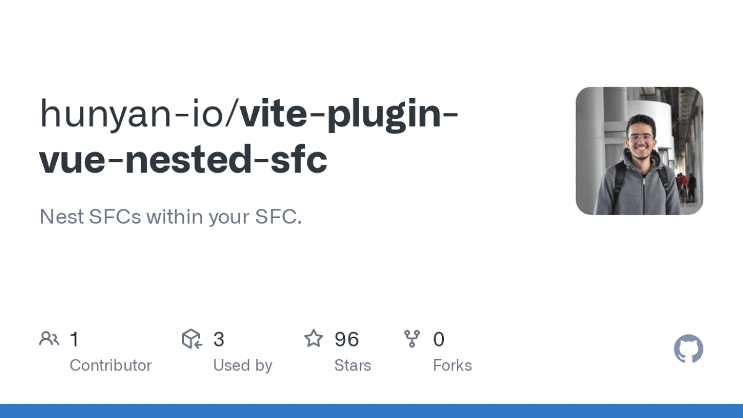The image size is (743, 418).
Task: Click the blue bar along the bottom
Action: pos(371,411)
